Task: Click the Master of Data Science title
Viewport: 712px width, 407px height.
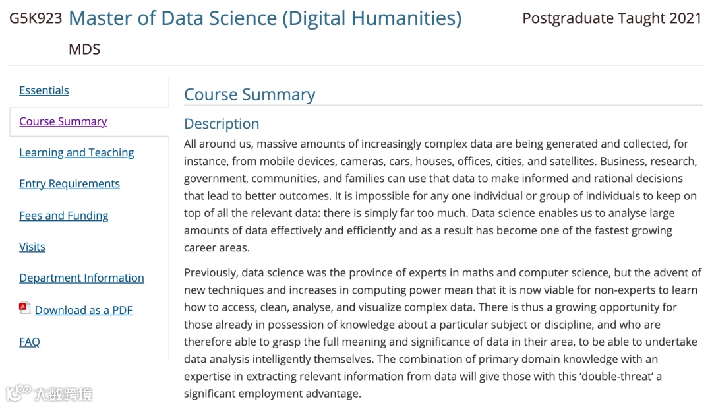Action: tap(265, 18)
